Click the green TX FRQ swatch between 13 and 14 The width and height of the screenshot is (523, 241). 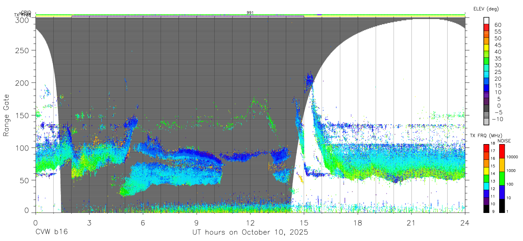coord(487,178)
